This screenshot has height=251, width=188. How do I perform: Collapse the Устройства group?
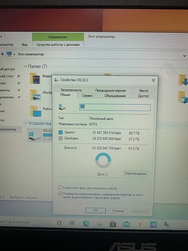26,123
